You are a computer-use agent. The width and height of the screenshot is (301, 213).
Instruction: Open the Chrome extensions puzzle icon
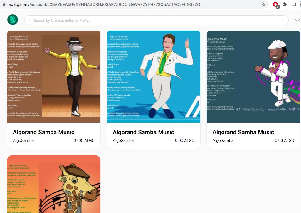click(285, 5)
